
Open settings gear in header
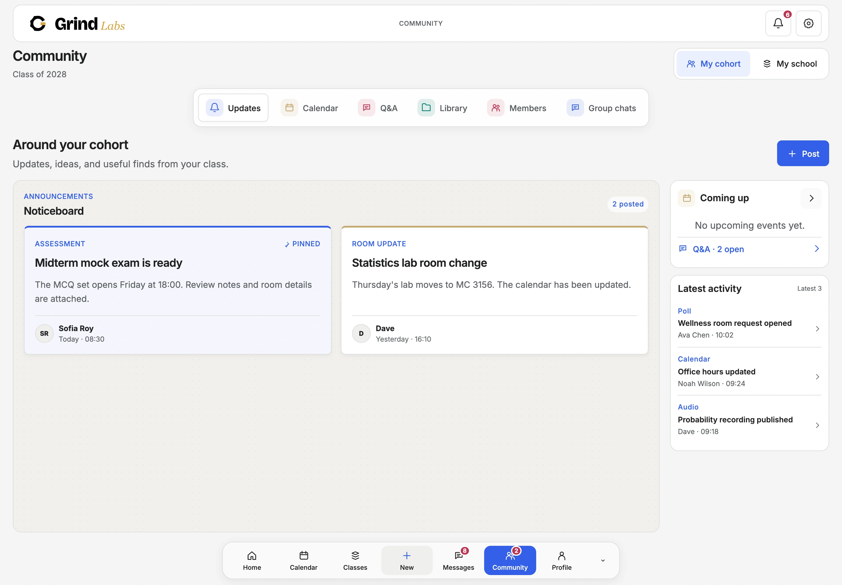(x=808, y=23)
